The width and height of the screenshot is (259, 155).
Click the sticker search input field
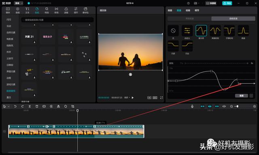[x=57, y=20]
